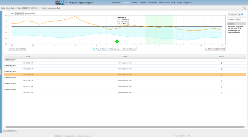The width and height of the screenshot is (248, 137).
Task: Enable Show song minutes checkbox
Action: [10, 49]
